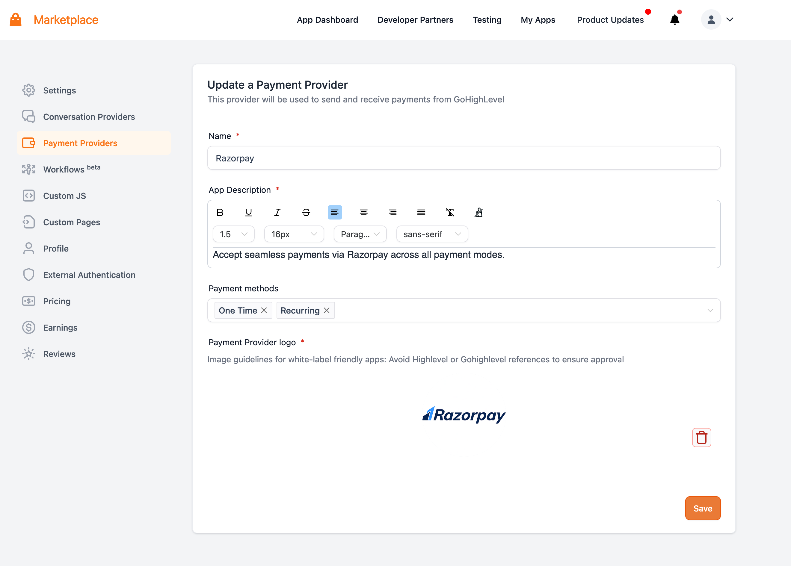The width and height of the screenshot is (791, 566).
Task: Click the Reviews star icon
Action: tap(28, 354)
